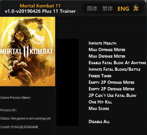The height and width of the screenshot is (135, 147).
Task: Toggle Enable Fatal Blow At Anytime
Action: tap(117, 63)
